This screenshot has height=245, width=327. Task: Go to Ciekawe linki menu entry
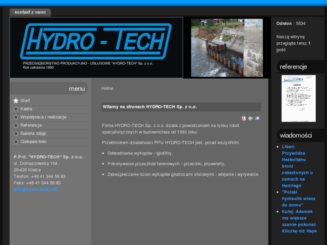pyautogui.click(x=33, y=142)
